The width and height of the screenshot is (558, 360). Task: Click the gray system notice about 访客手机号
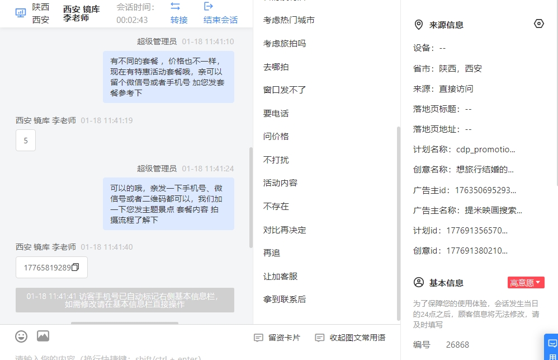(x=125, y=300)
